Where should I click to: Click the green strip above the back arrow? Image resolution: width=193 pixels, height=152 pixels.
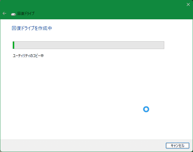click(x=4, y=4)
